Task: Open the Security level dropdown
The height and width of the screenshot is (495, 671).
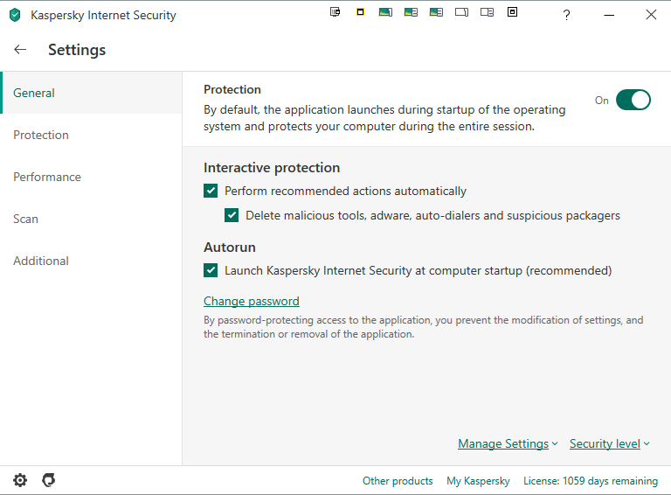Action: pyautogui.click(x=609, y=443)
